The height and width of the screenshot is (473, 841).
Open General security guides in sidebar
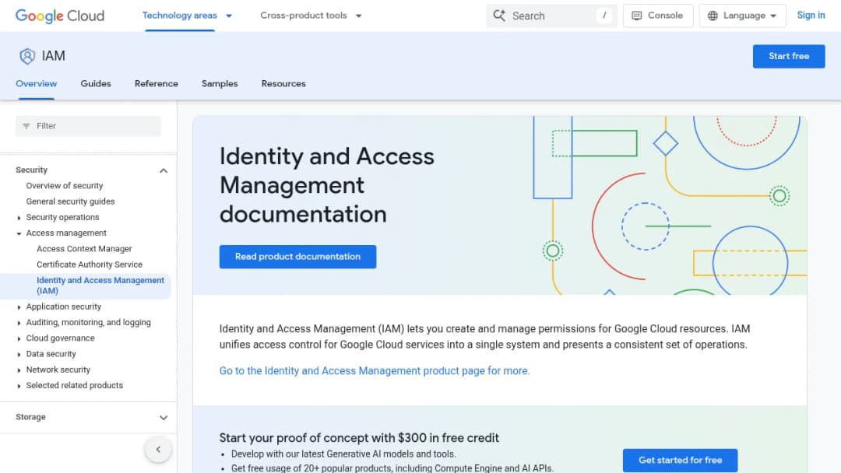point(70,201)
